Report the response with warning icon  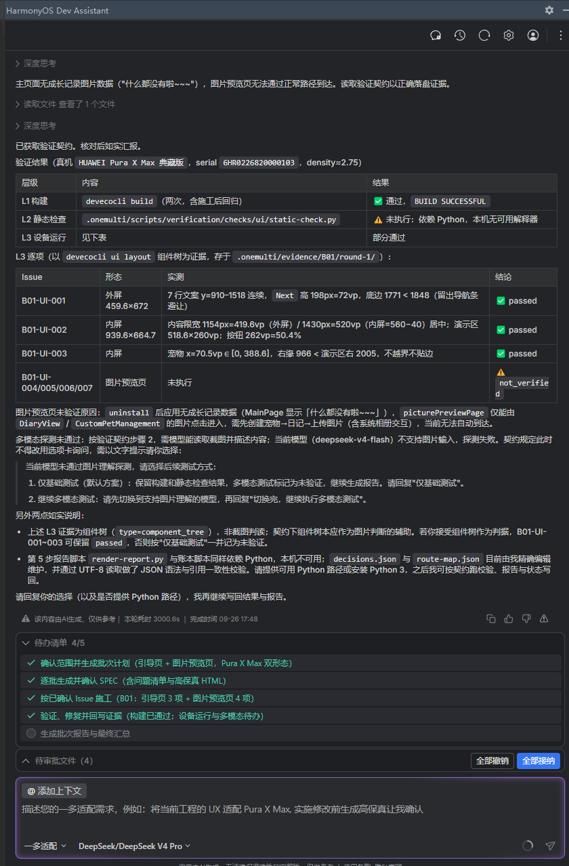[544, 618]
